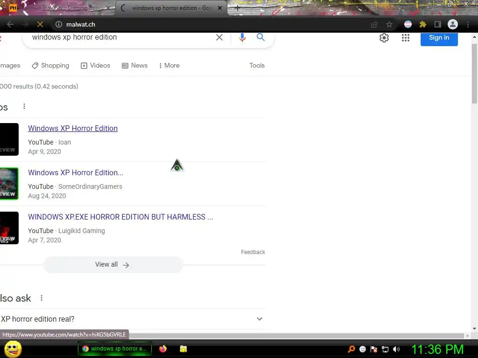The image size is (478, 358).
Task: Bookmark this page with star icon
Action: click(389, 24)
